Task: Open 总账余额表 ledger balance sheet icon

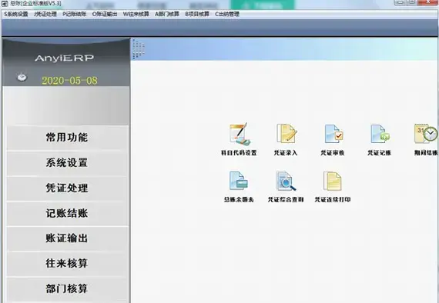Action: pyautogui.click(x=238, y=181)
